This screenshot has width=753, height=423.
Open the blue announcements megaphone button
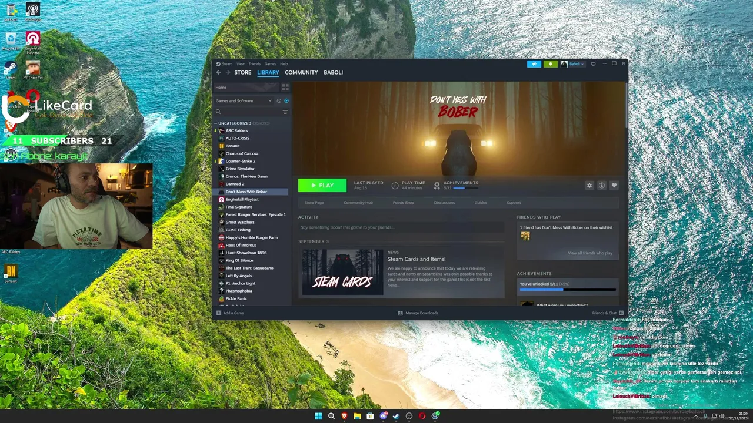(534, 64)
